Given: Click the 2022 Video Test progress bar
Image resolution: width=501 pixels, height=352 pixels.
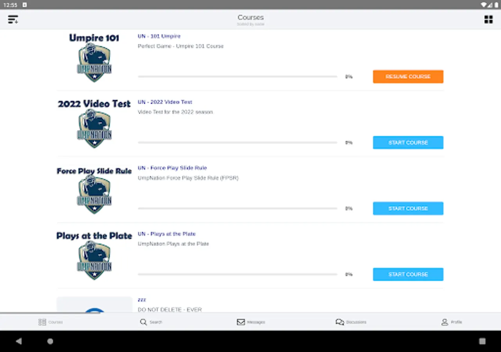Looking at the screenshot, I should [x=237, y=142].
